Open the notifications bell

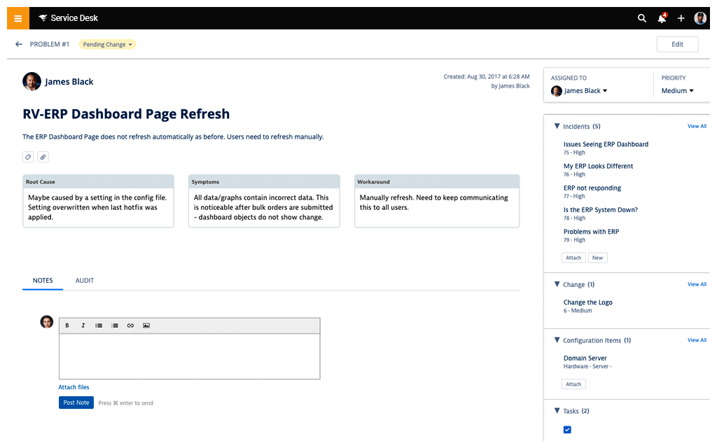662,18
